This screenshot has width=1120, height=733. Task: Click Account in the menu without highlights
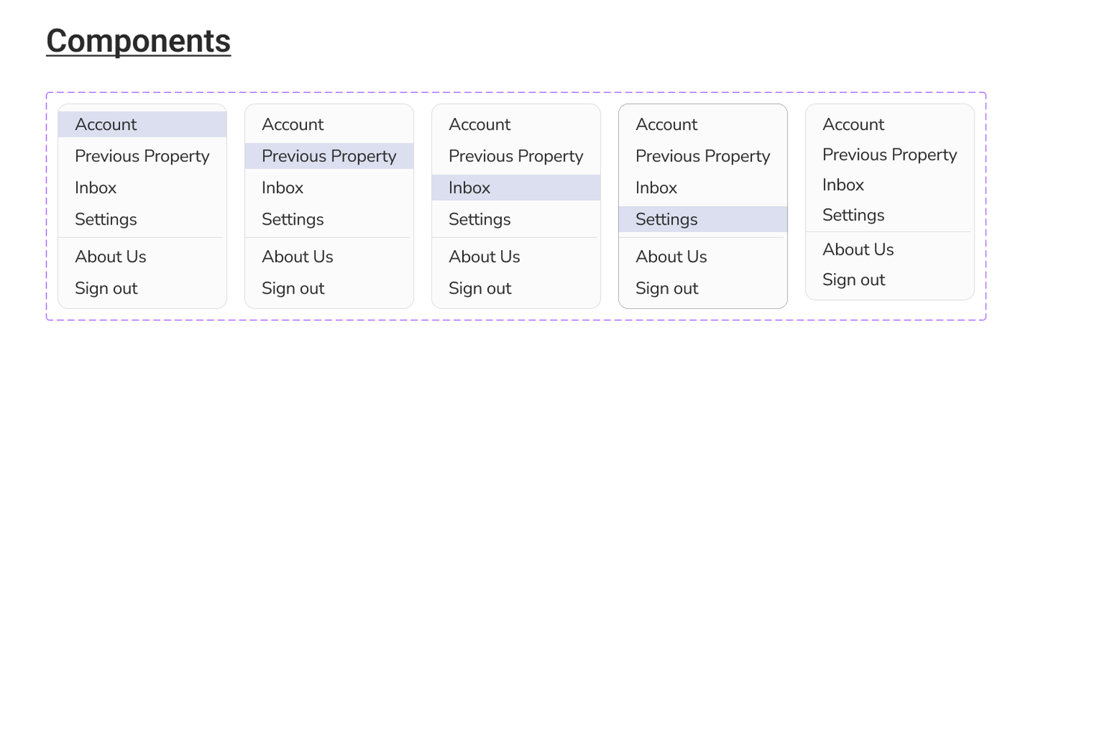click(853, 125)
